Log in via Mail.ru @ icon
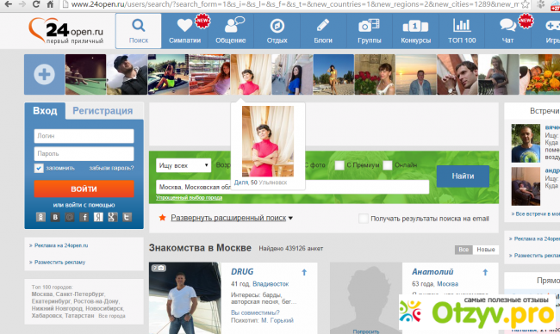This screenshot has height=334, width=560. pos(70,217)
